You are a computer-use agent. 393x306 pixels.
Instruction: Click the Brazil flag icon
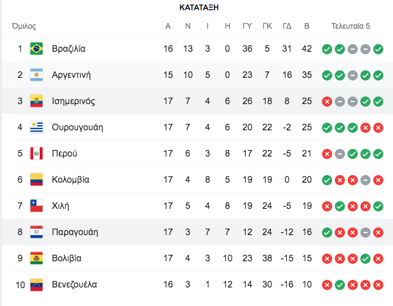tap(36, 49)
